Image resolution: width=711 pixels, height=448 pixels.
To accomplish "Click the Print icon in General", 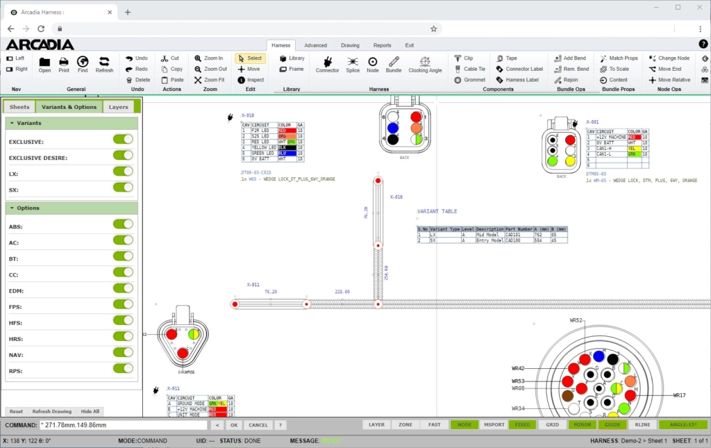I will pyautogui.click(x=64, y=63).
